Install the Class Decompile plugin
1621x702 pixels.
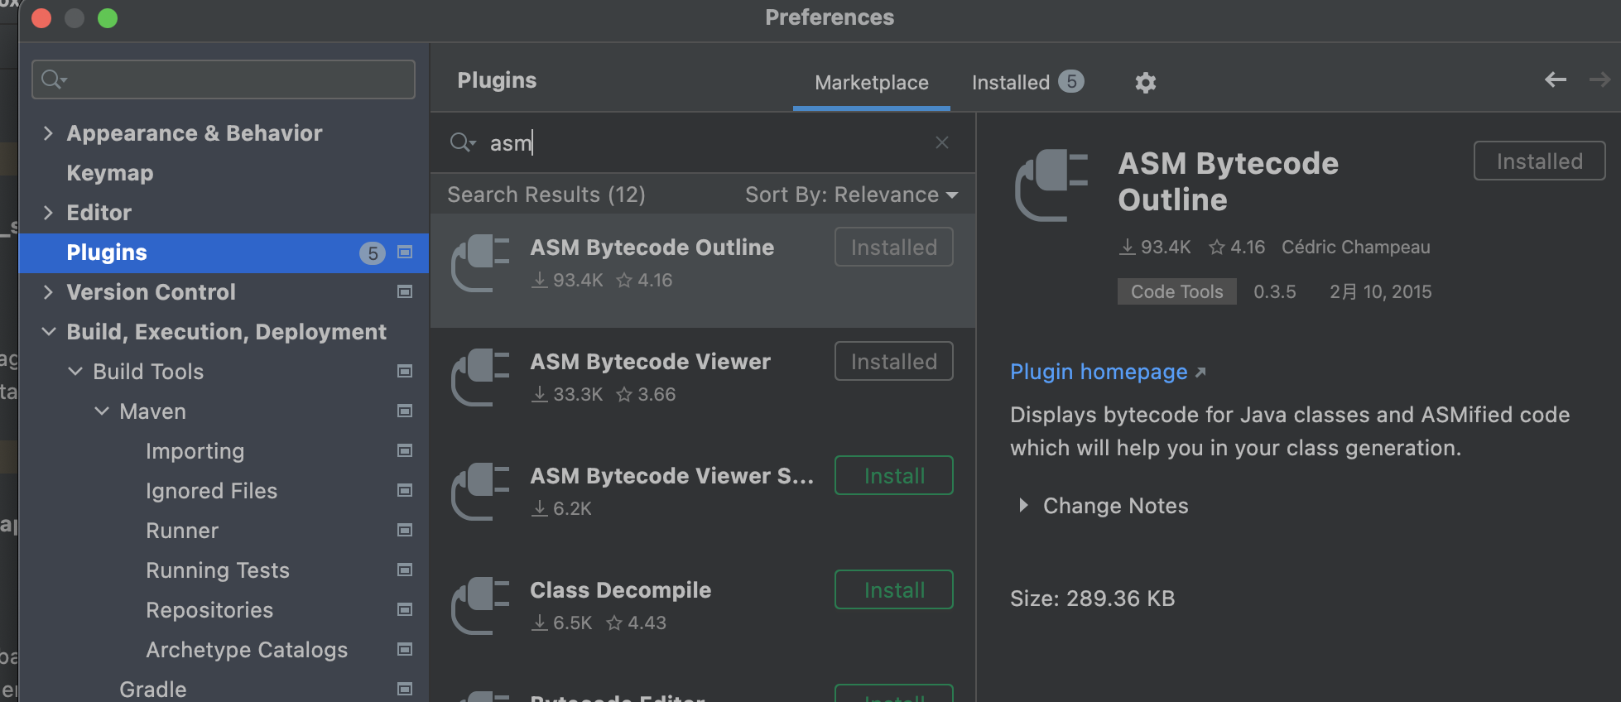(893, 589)
